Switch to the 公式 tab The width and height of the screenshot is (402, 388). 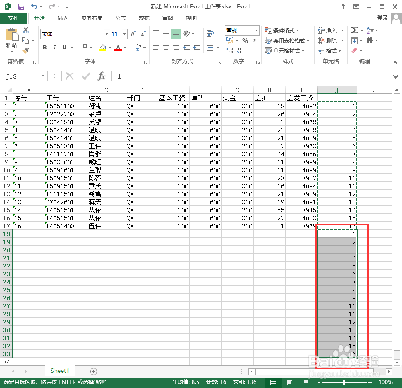[121, 18]
